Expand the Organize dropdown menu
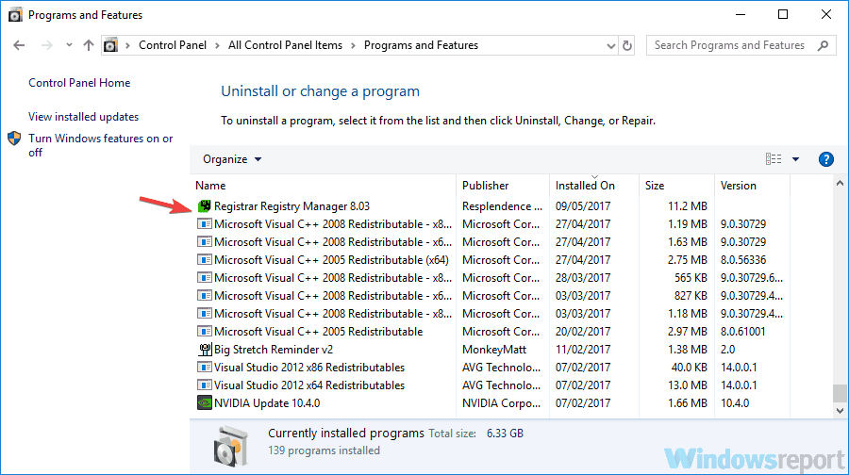Screen dimensions: 849x475 232,159
